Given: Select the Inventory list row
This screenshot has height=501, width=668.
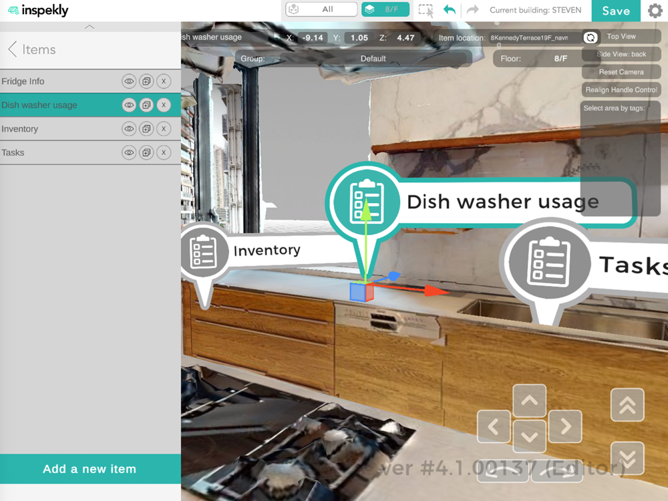Looking at the screenshot, I should (90, 129).
